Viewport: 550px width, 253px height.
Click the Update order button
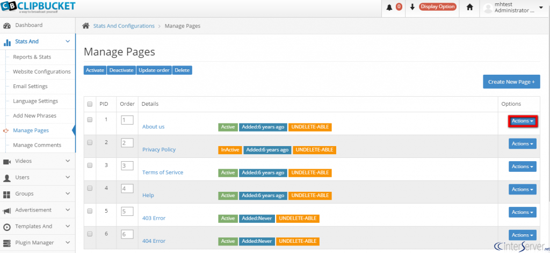coord(154,70)
